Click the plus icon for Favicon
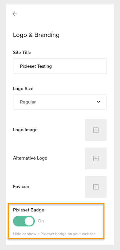This screenshot has width=120, height=250. coord(96,187)
